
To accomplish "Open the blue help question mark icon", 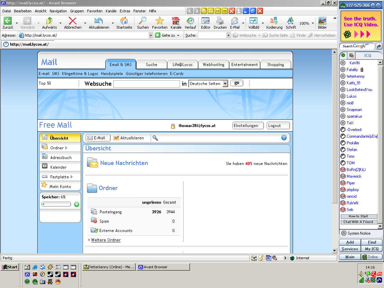I will pyautogui.click(x=284, y=138).
